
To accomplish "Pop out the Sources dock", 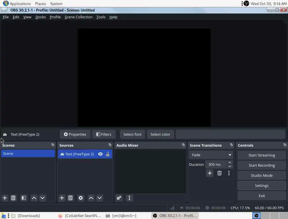I will (110, 145).
